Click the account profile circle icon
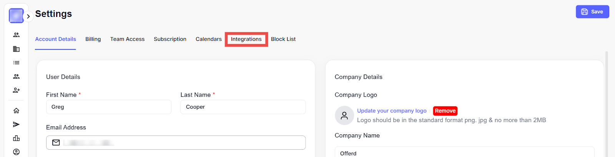 [16, 152]
